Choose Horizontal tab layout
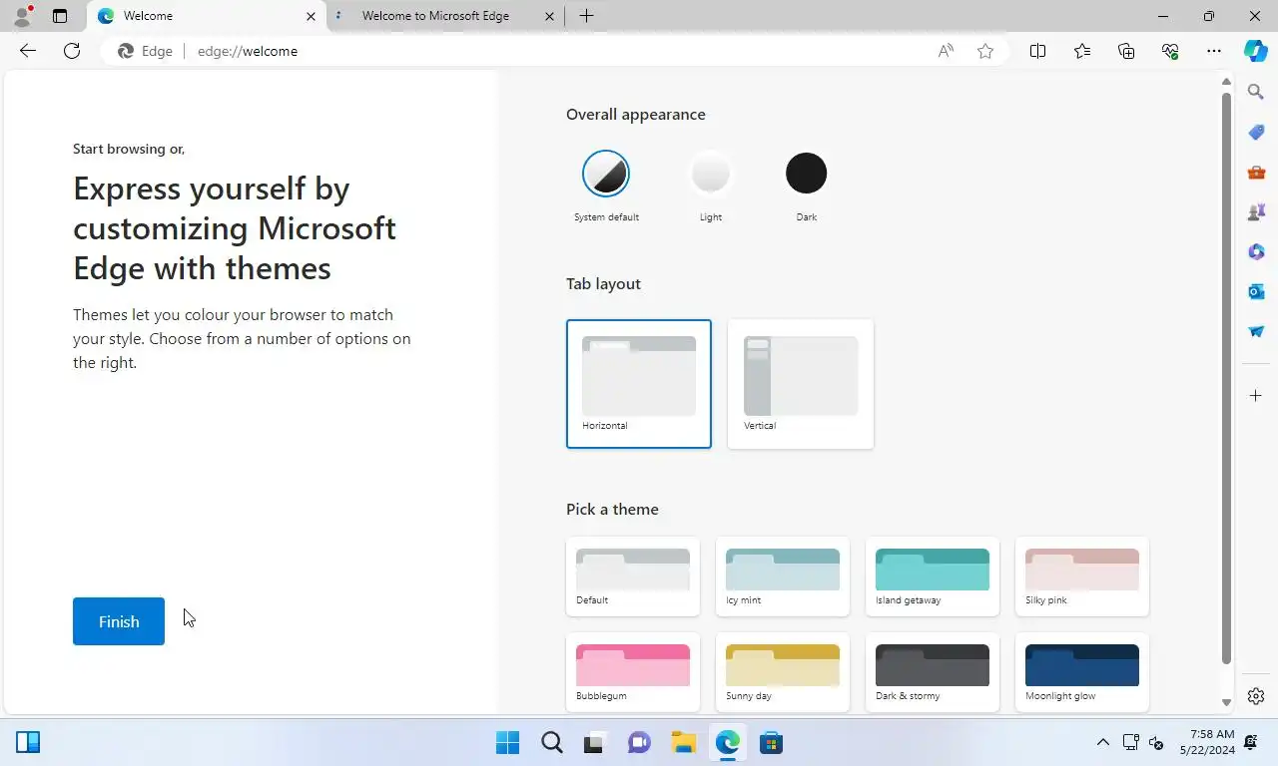 (x=639, y=384)
